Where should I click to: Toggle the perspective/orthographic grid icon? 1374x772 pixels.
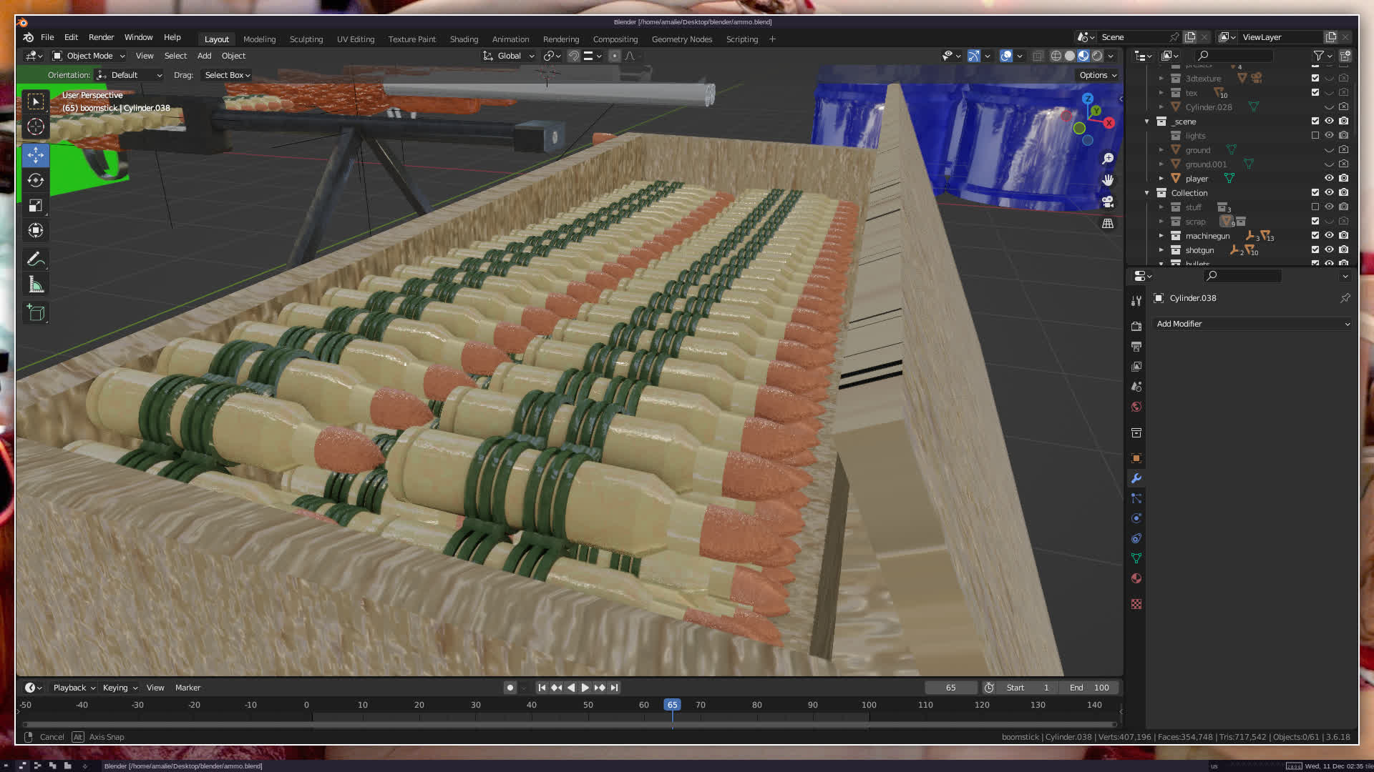[x=1108, y=224]
